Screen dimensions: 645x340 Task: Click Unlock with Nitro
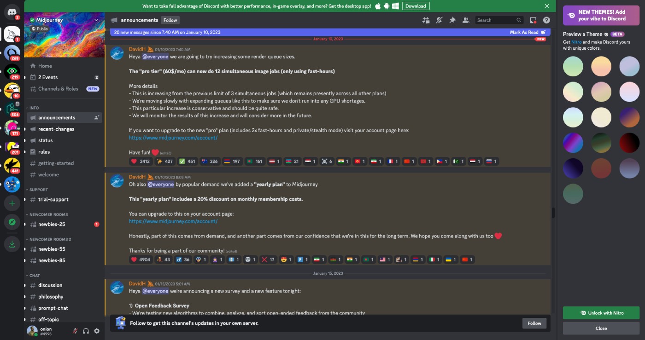(x=601, y=313)
